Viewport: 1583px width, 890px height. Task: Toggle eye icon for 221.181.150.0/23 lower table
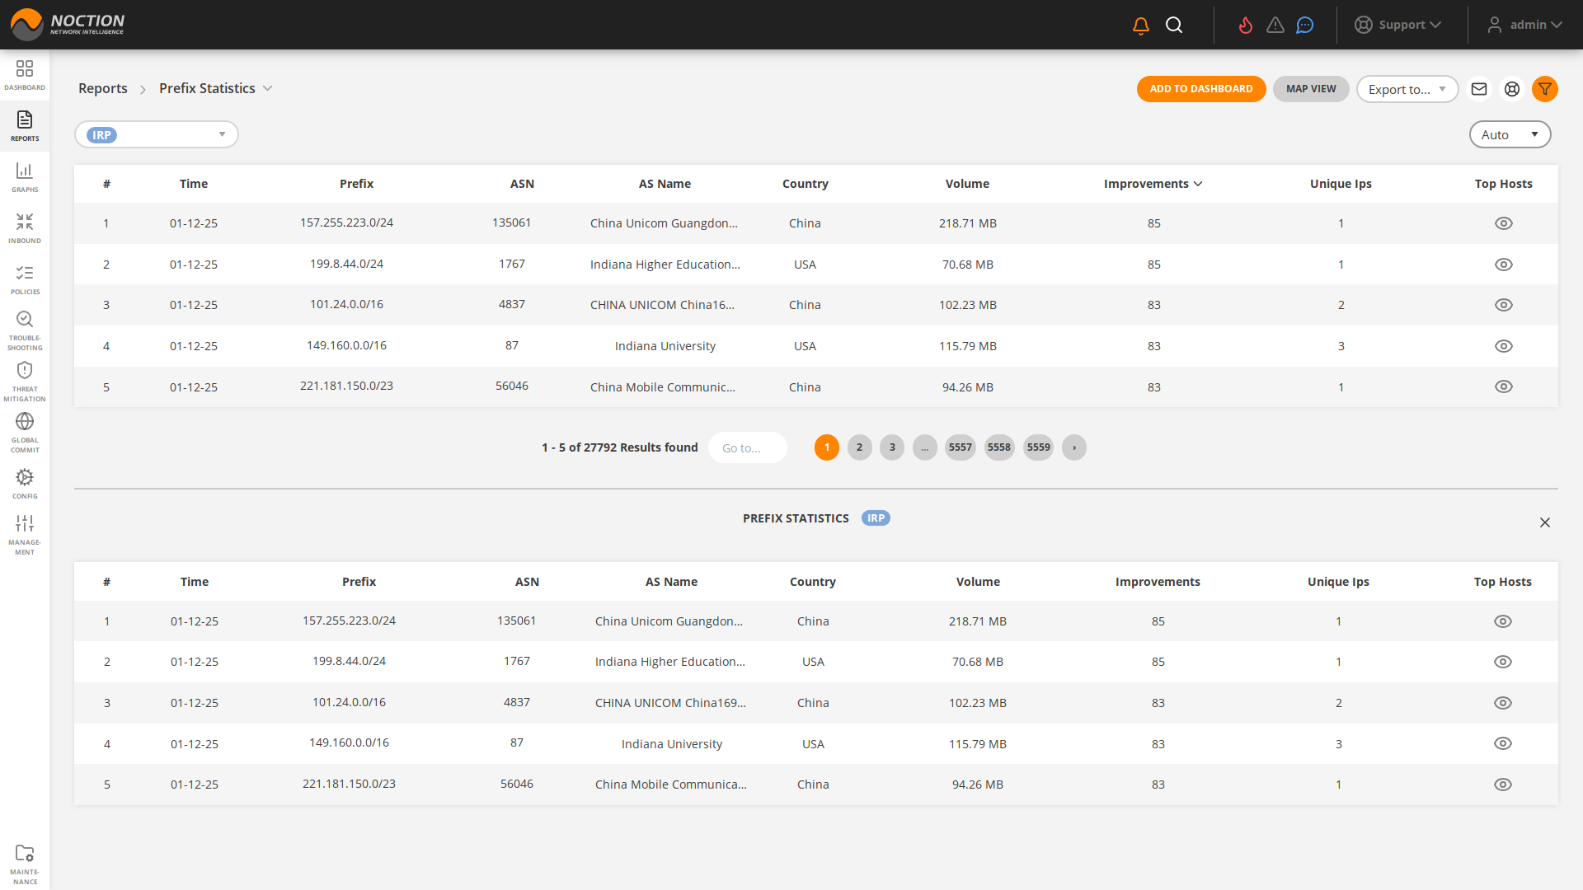click(x=1502, y=785)
